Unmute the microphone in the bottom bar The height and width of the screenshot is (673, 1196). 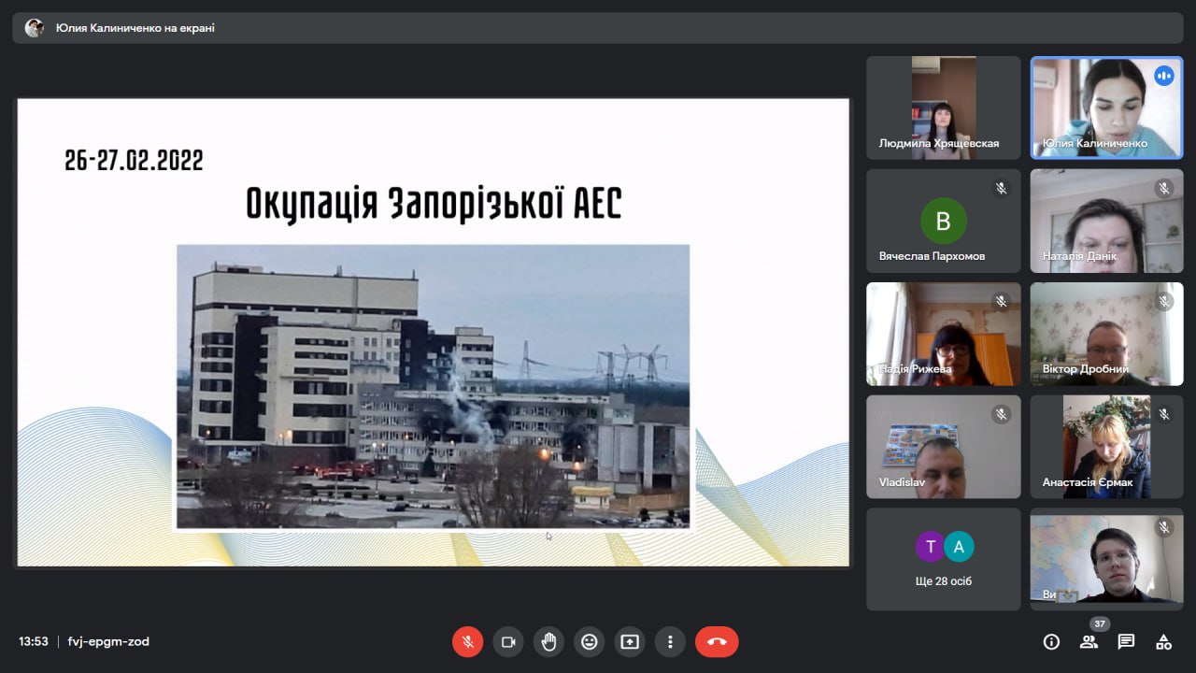point(468,642)
